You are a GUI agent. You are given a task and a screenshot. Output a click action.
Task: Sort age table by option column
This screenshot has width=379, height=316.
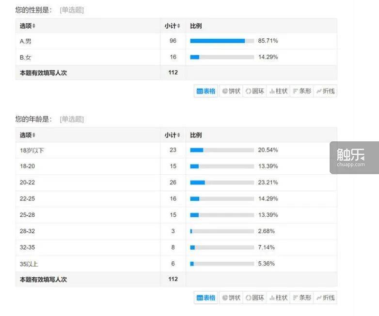click(x=28, y=135)
